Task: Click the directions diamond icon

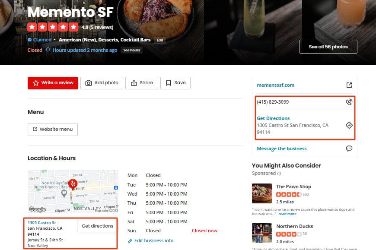Action: pos(349,125)
